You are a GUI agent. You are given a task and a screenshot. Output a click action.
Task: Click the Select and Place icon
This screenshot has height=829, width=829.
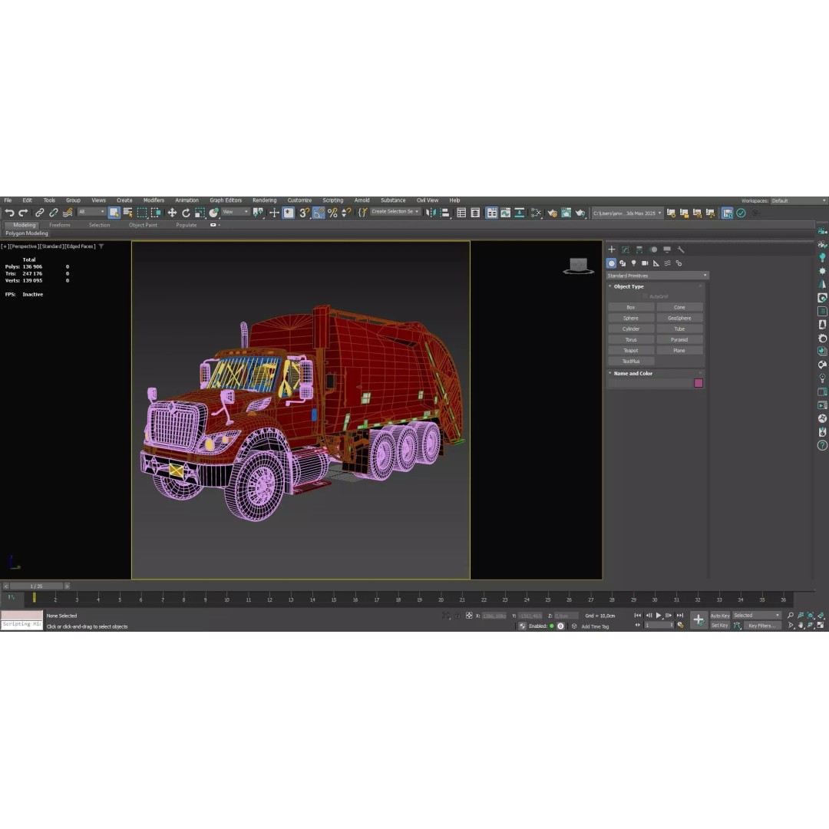[x=213, y=213]
